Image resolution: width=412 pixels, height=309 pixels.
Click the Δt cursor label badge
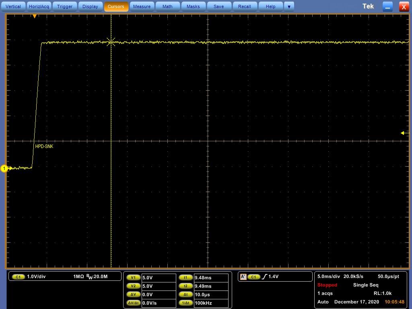tap(185, 295)
